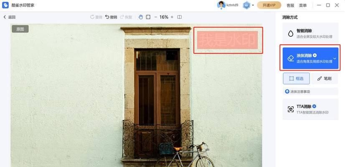Open the 菜单 menu
Screen dimensions: 345x167
[x=303, y=5]
